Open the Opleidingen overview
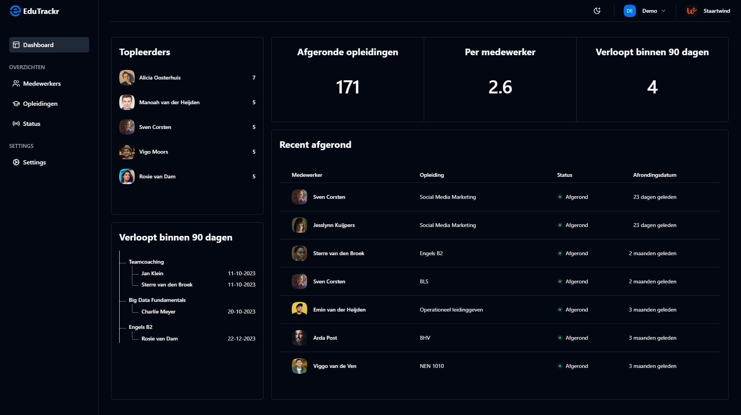This screenshot has width=741, height=415. coord(40,103)
